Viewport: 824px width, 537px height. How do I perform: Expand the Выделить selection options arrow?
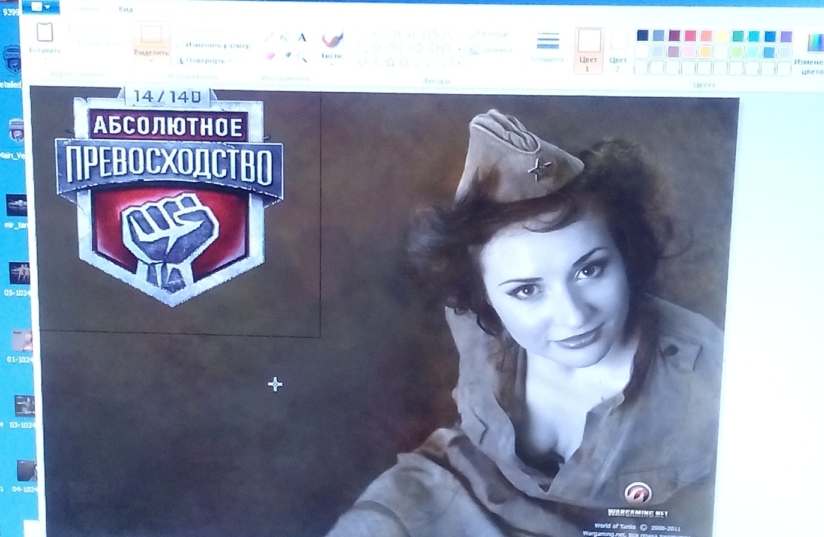[x=151, y=61]
